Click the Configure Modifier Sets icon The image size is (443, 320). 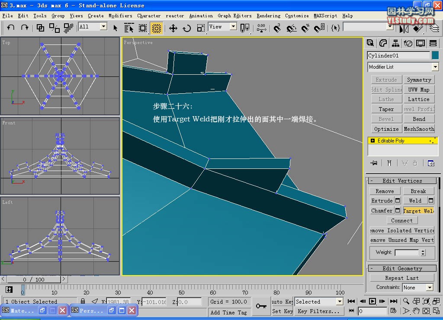(431, 163)
